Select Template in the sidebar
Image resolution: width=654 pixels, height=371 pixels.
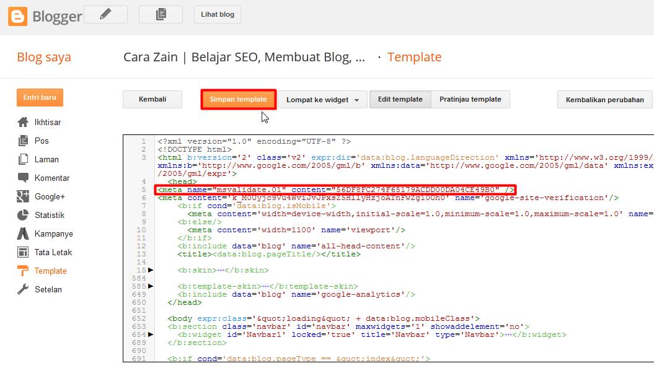[50, 271]
